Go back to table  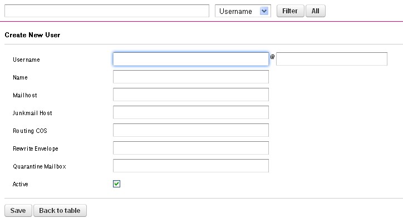click(60, 211)
